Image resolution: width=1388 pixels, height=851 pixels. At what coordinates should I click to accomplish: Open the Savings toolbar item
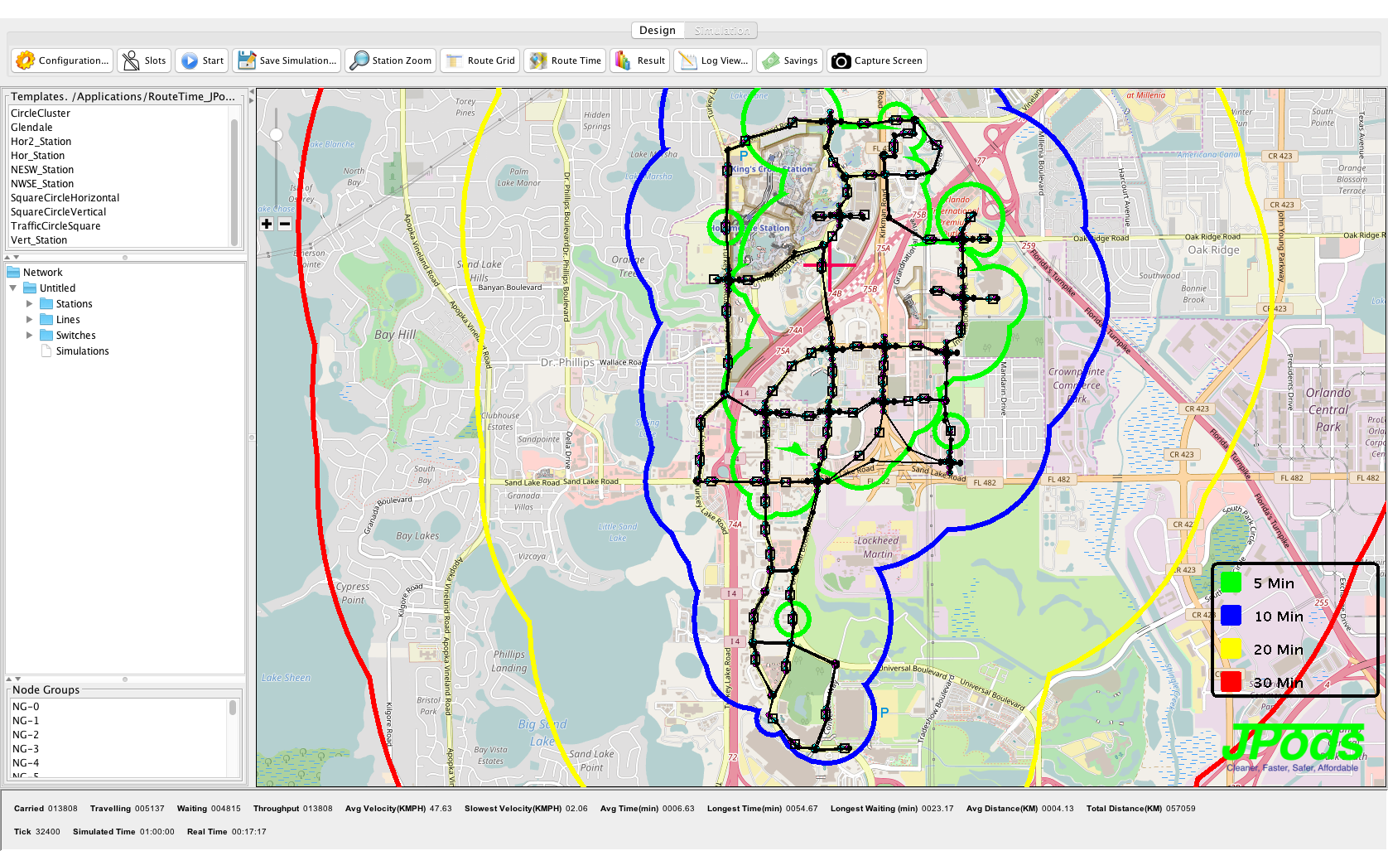(790, 60)
